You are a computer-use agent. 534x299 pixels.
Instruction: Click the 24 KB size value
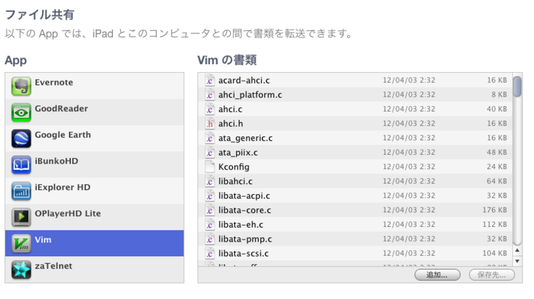point(497,167)
